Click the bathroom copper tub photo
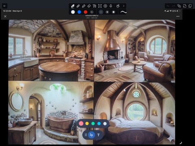This screenshot has width=195, height=146. [51, 113]
